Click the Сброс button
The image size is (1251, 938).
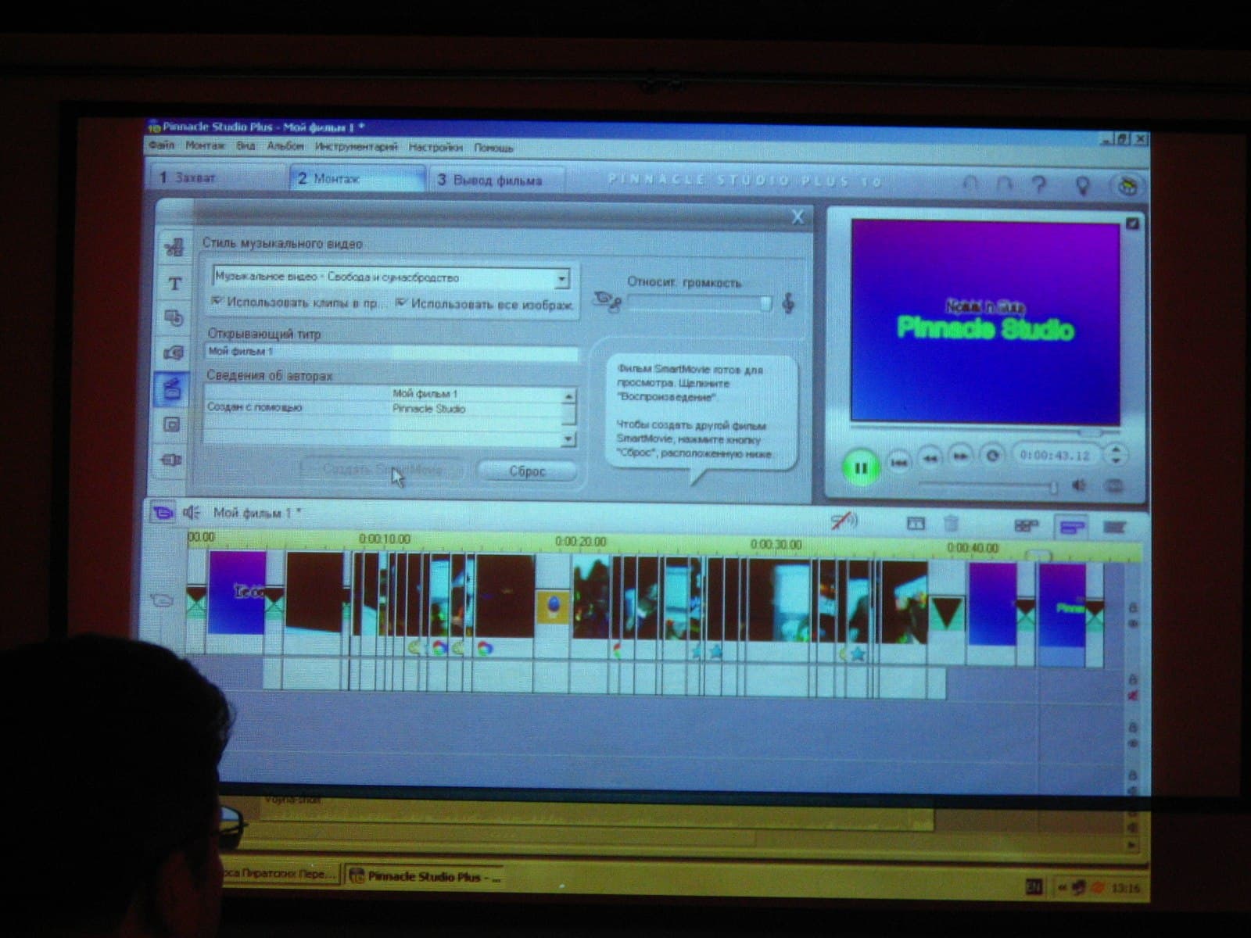(x=527, y=471)
